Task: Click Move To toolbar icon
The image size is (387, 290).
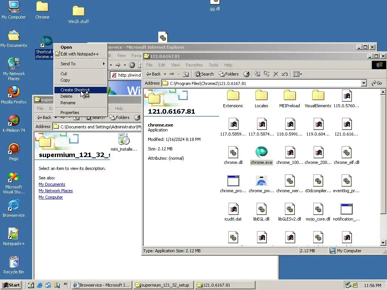Action: (x=257, y=74)
